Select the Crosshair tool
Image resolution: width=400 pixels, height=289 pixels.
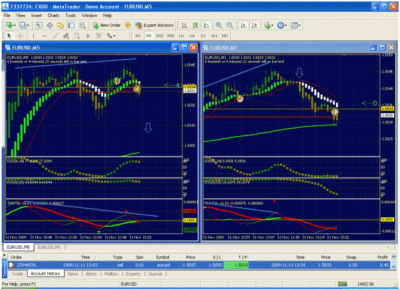[x=20, y=36]
